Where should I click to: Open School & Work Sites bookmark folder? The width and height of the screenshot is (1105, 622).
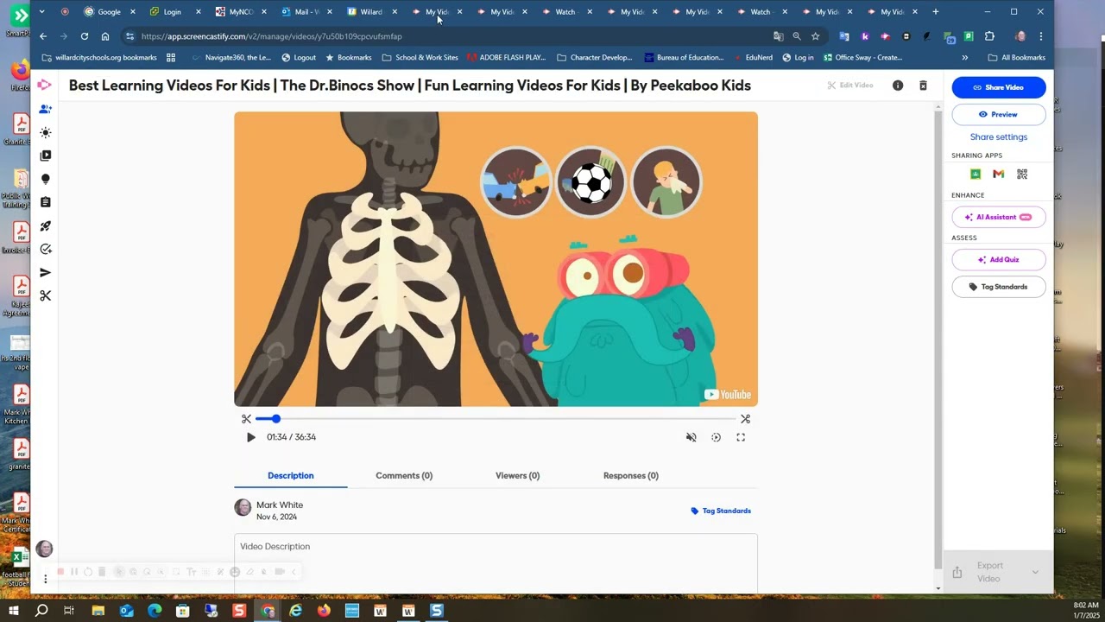pyautogui.click(x=420, y=58)
